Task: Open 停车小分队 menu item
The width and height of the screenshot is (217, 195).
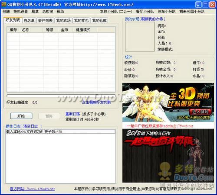Action: (167, 12)
